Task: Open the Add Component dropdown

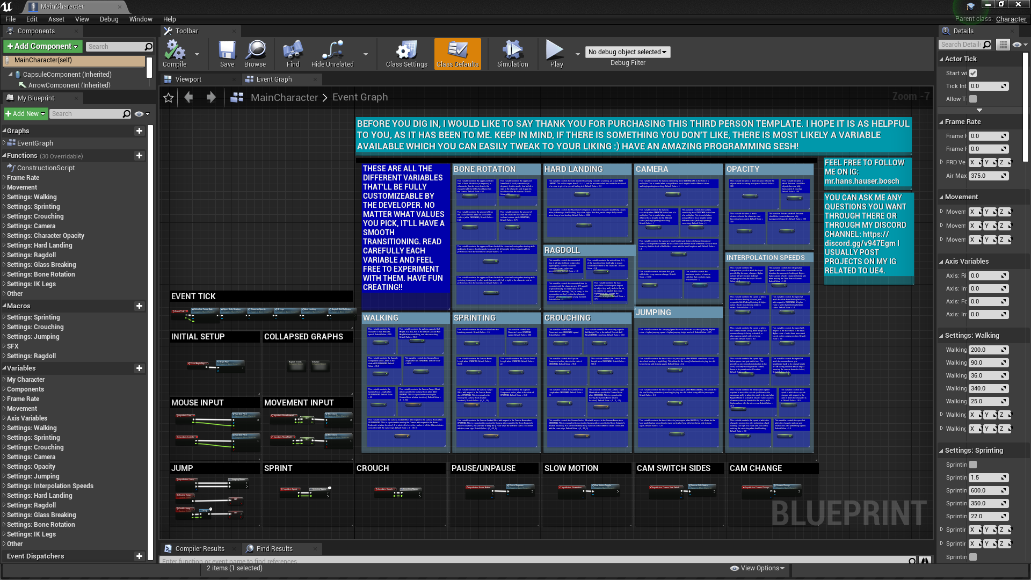Action: point(42,47)
